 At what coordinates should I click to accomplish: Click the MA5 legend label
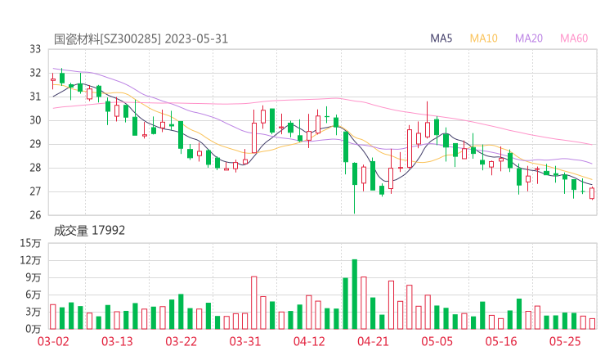pos(441,38)
